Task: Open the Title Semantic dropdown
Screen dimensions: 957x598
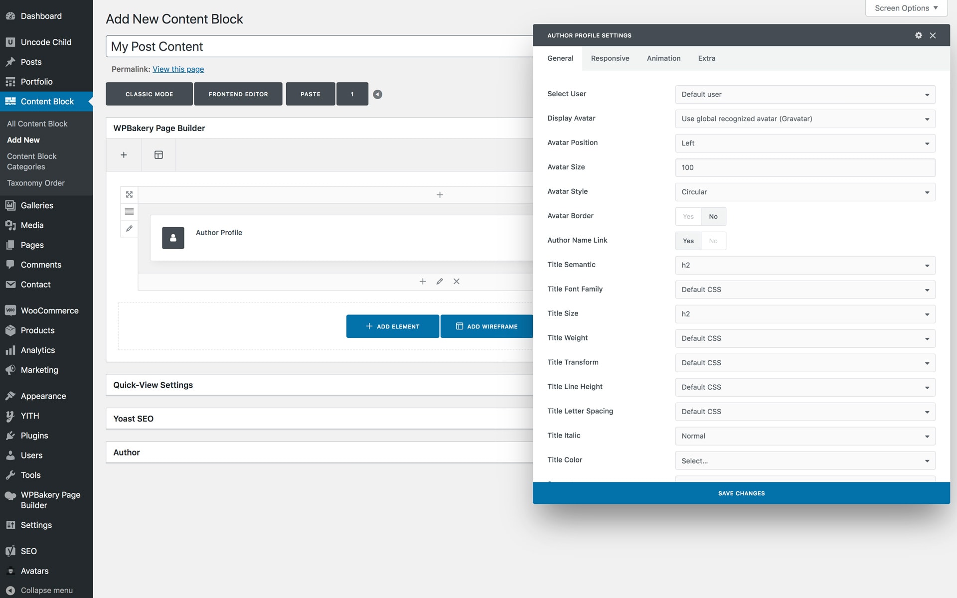Action: tap(804, 265)
